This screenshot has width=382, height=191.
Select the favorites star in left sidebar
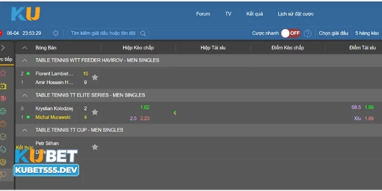(3, 73)
